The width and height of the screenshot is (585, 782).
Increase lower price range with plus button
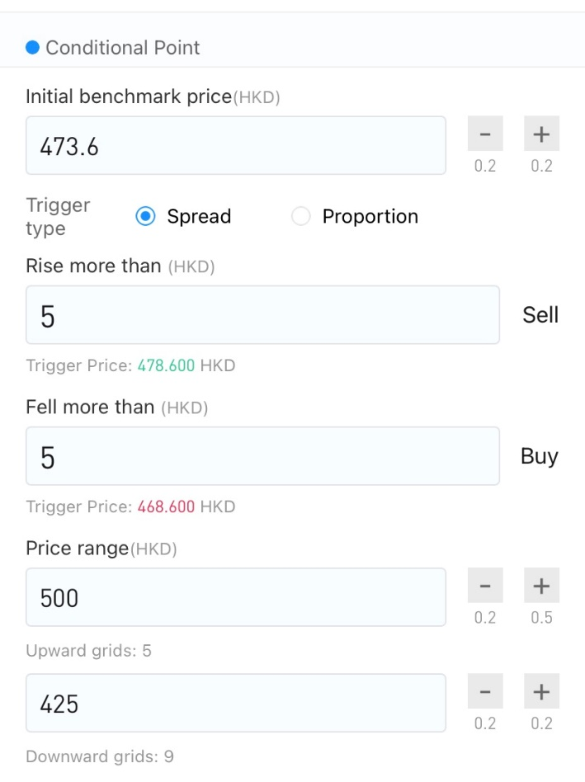(541, 690)
